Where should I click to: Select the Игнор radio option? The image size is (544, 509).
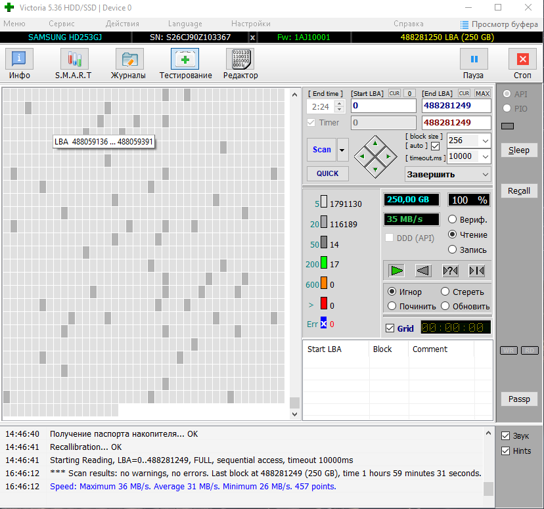click(x=392, y=292)
